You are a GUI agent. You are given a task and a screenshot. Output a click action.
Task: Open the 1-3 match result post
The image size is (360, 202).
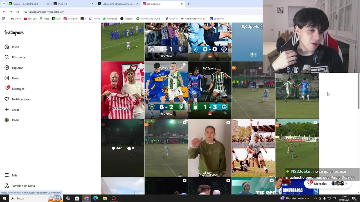pos(210,90)
